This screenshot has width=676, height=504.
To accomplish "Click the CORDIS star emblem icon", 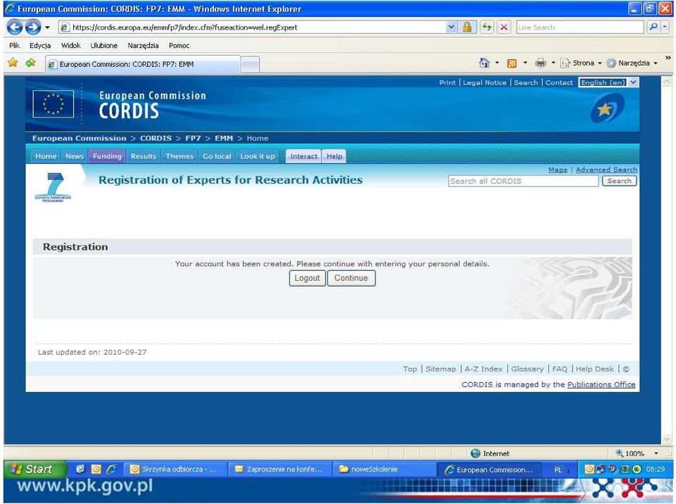I will pos(607,108).
